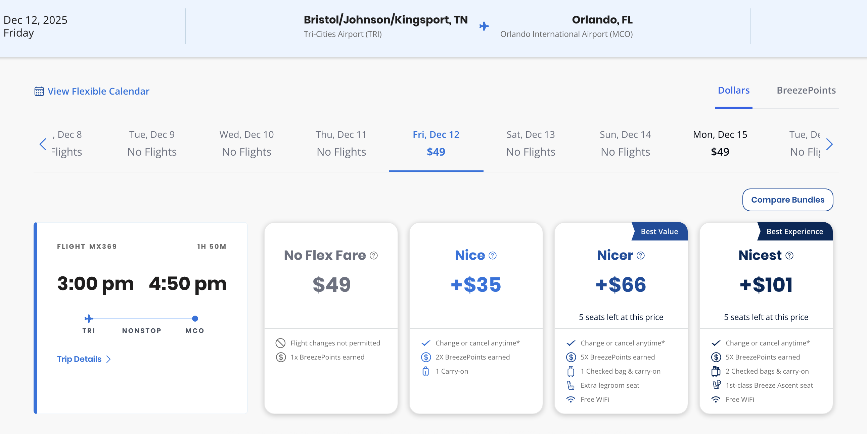
Task: Click the Breeze Ascent seat icon
Action: (x=716, y=385)
